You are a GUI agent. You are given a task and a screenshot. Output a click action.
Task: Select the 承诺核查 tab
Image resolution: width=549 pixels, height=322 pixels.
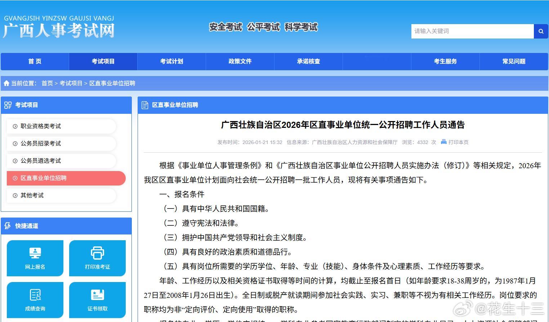click(x=308, y=61)
